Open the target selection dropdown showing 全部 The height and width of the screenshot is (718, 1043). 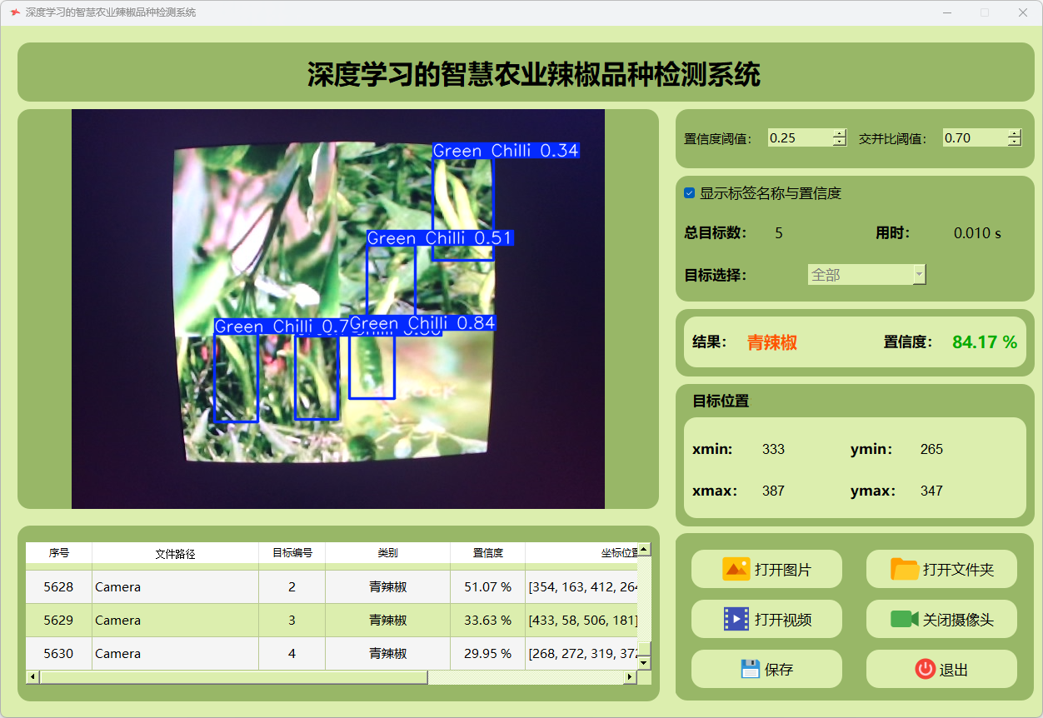(866, 275)
